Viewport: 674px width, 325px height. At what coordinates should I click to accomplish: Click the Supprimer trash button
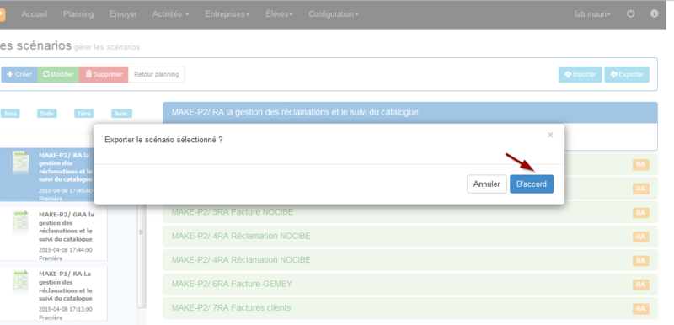104,74
